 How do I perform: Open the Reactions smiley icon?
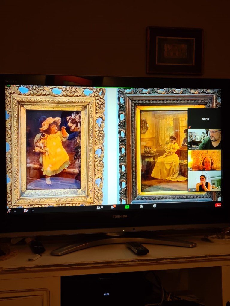pyautogui.click(x=155, y=206)
